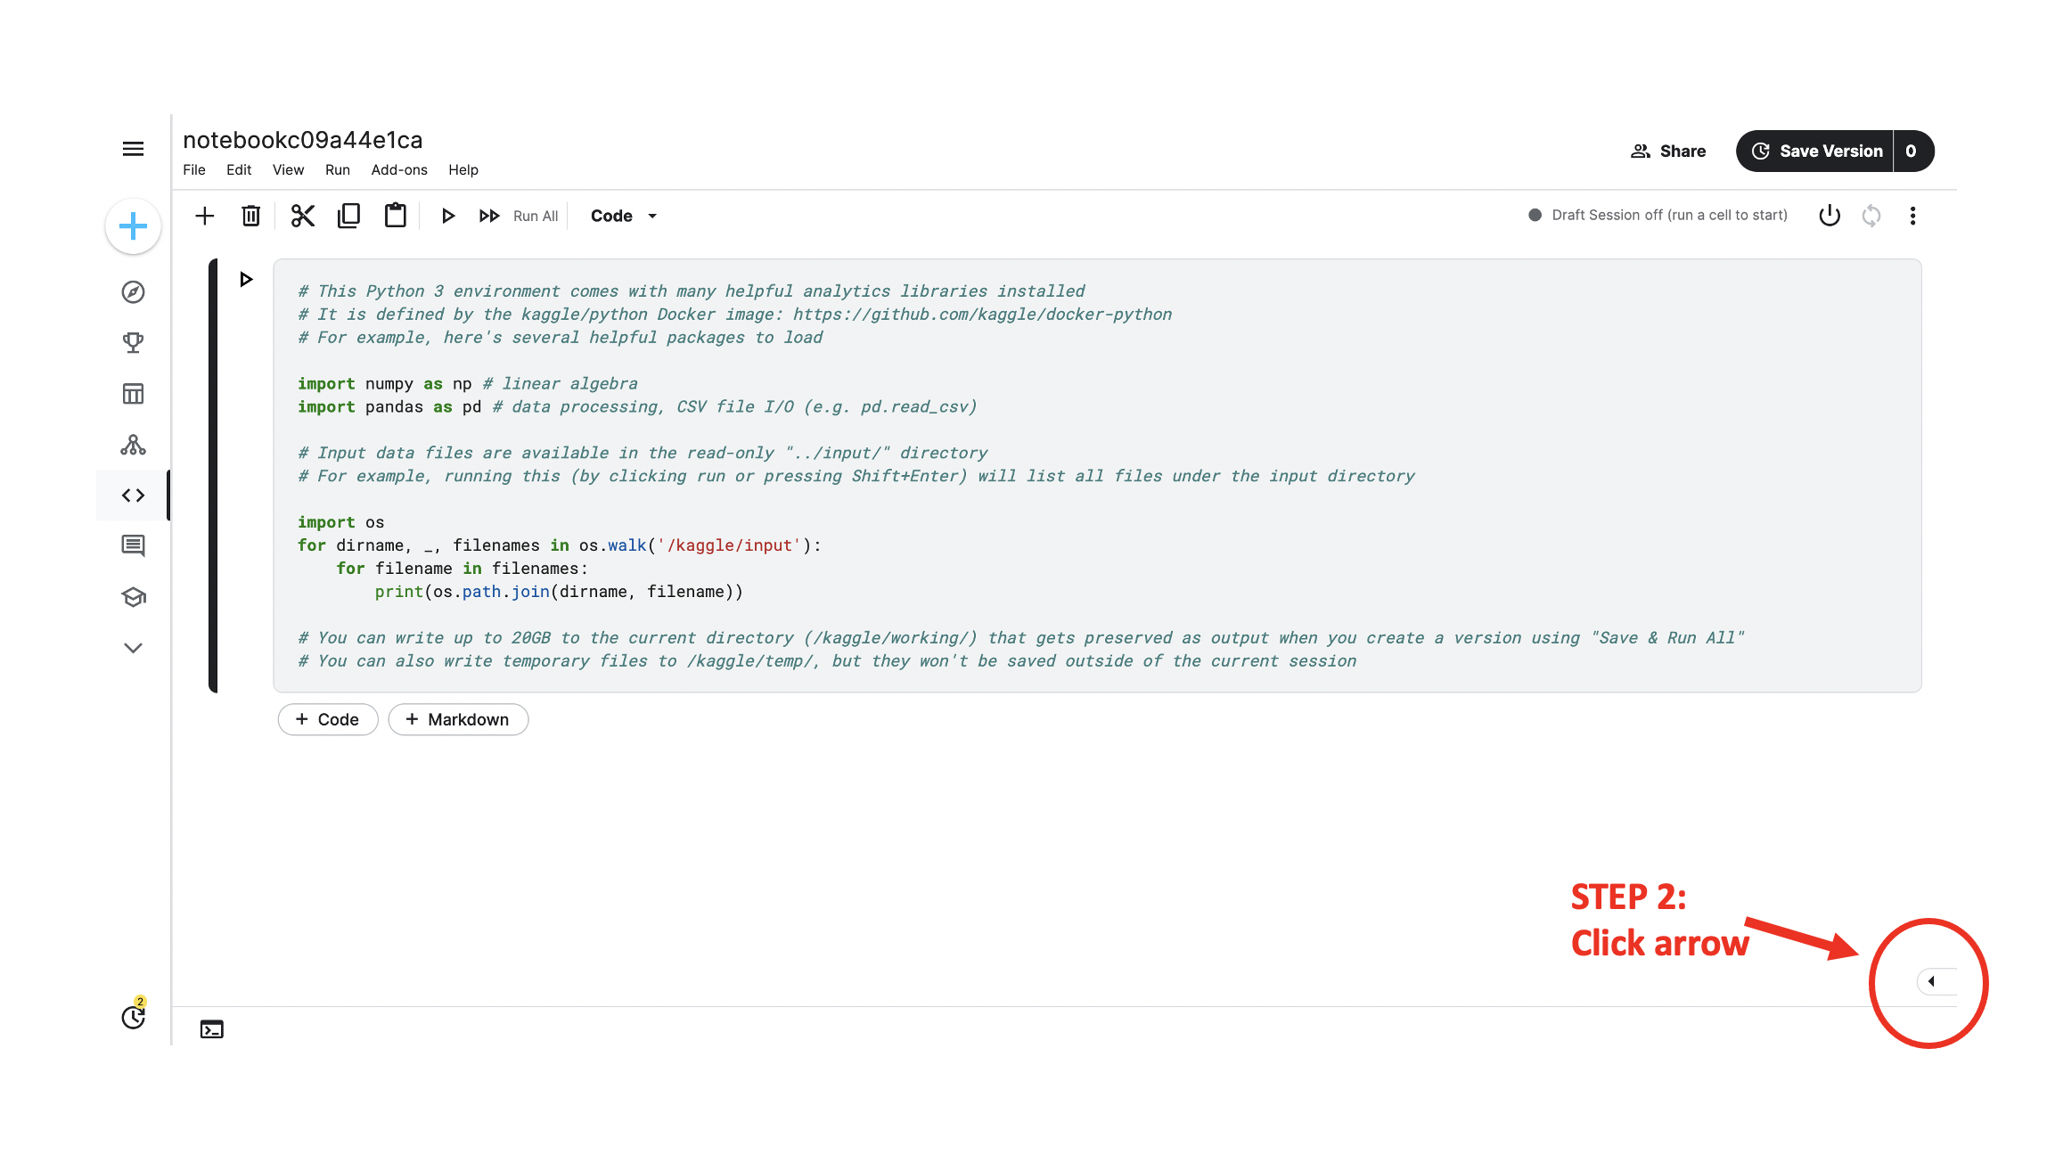Open the File menu

(x=194, y=169)
